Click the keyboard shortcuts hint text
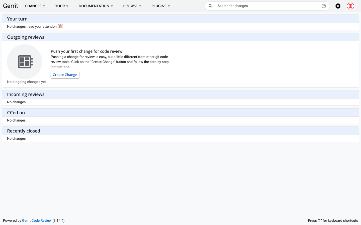Screen dimensions: 361x225 click(x=333, y=220)
